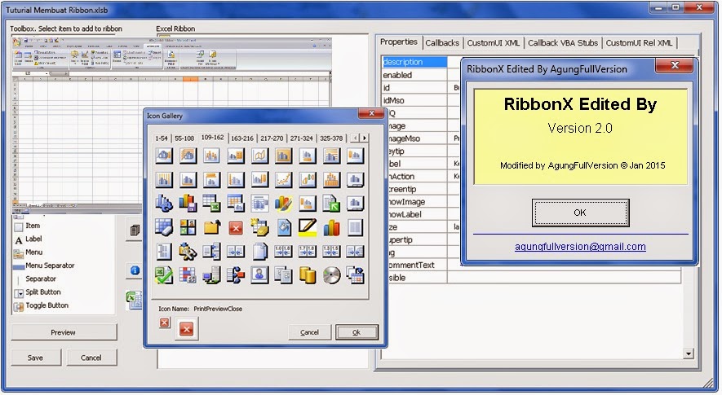Select the silver CD disc icon
This screenshot has height=395, width=722.
coord(331,275)
